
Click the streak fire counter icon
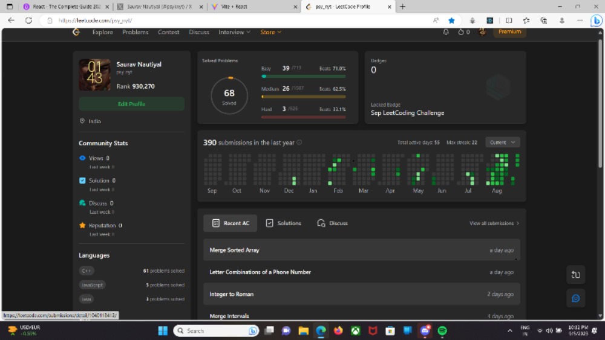click(x=460, y=32)
